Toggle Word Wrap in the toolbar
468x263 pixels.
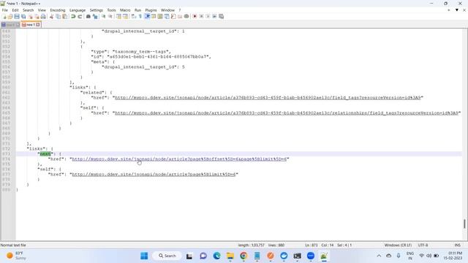[133, 16]
